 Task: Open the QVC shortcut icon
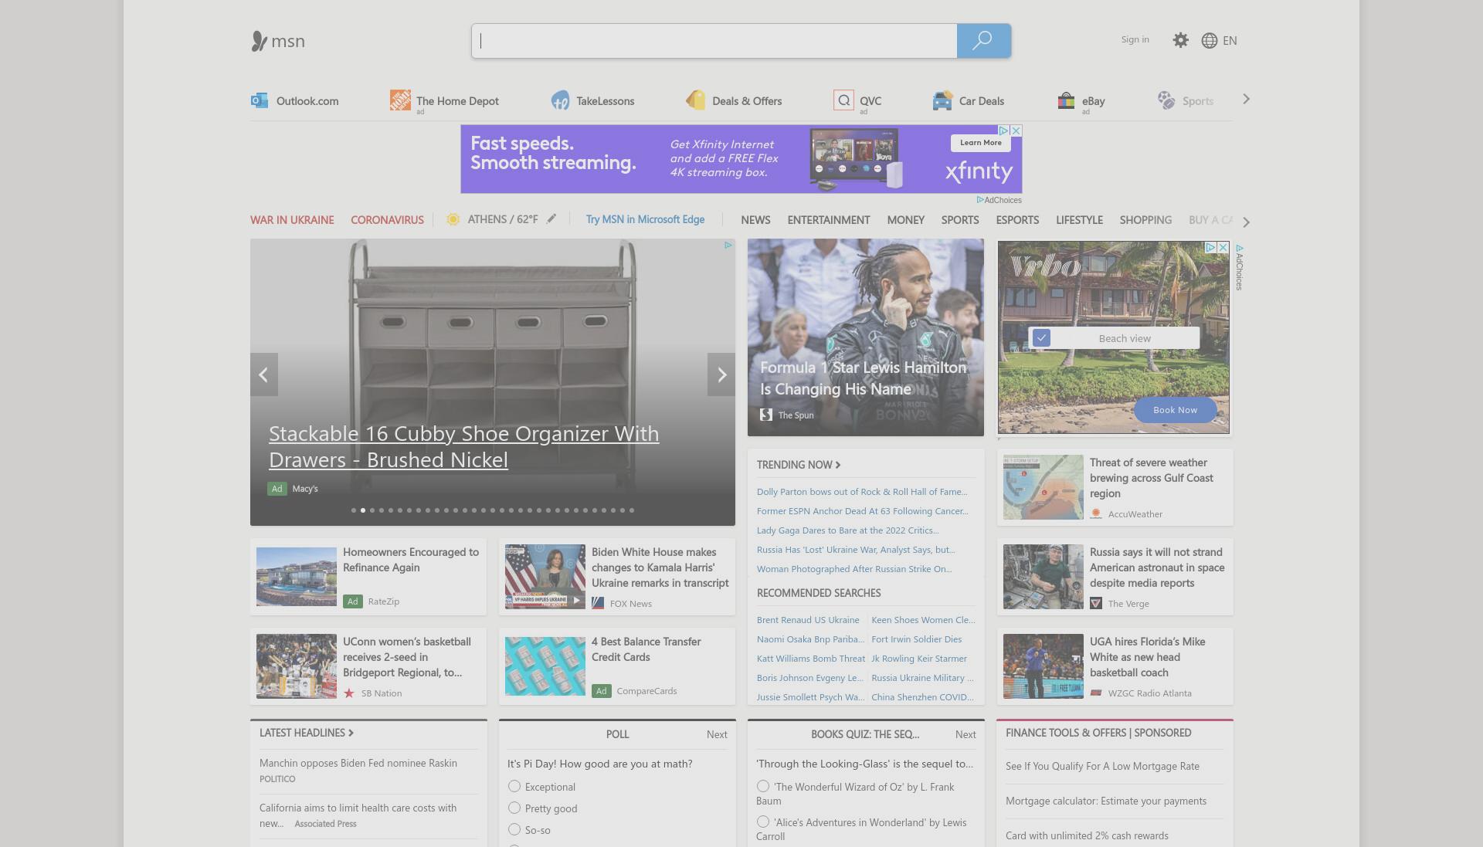[x=843, y=100]
